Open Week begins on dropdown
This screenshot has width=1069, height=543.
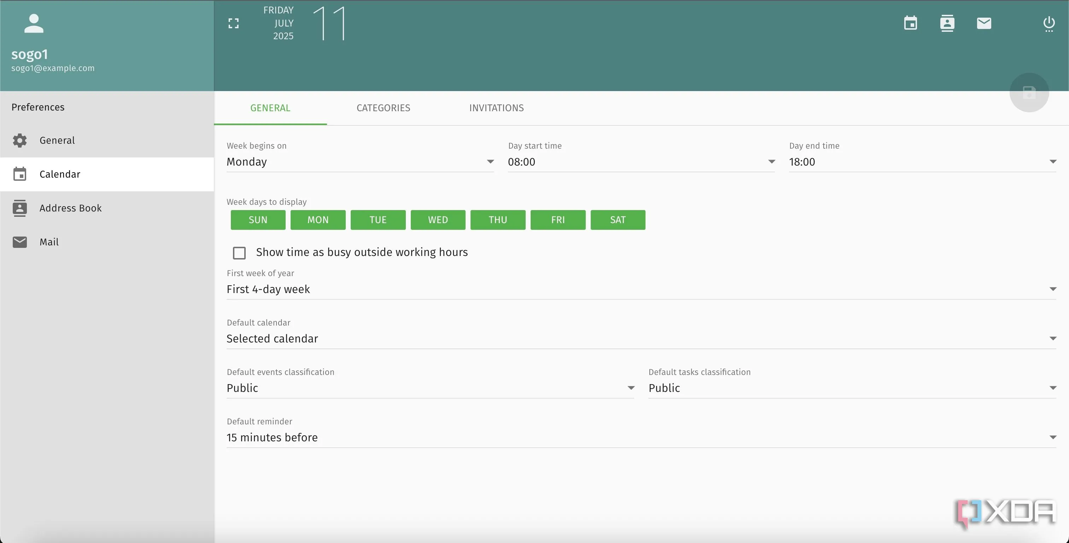click(360, 162)
